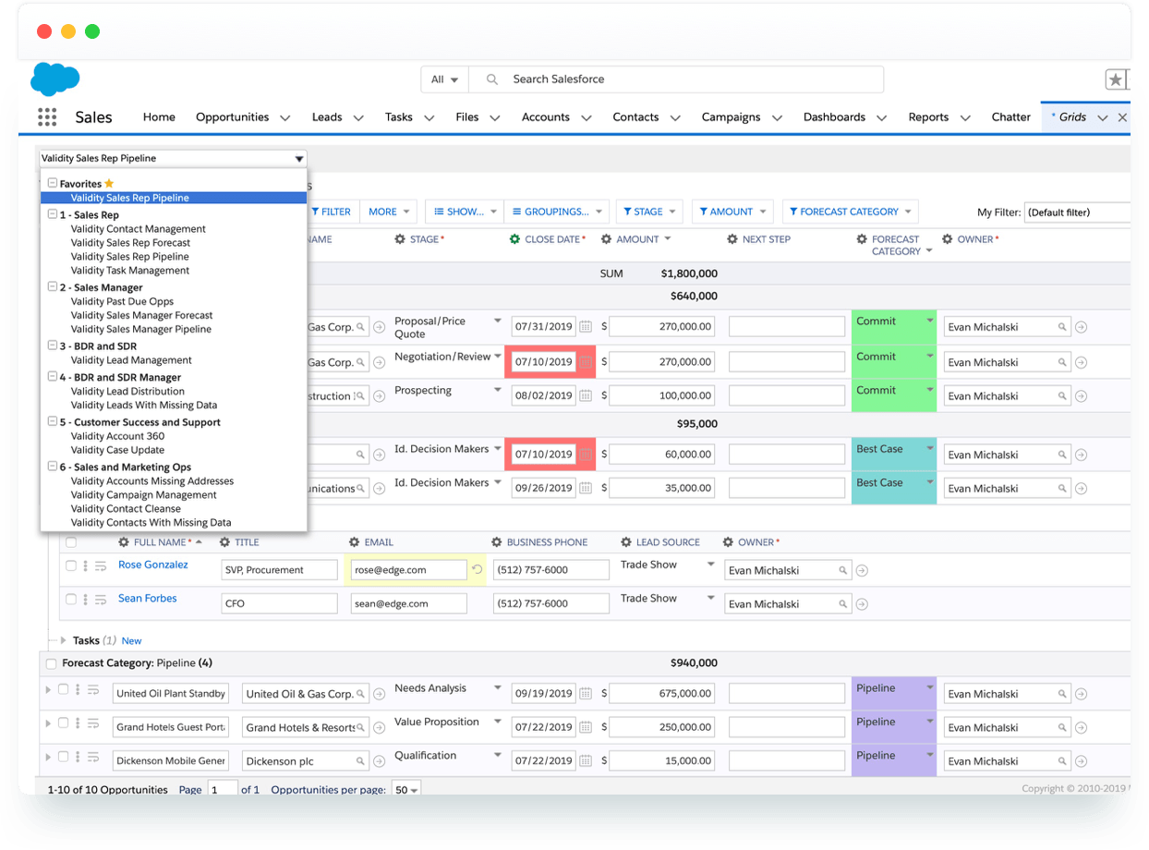Click the gear icon on AMOUNT column header
The height and width of the screenshot is (850, 1149).
click(x=606, y=239)
